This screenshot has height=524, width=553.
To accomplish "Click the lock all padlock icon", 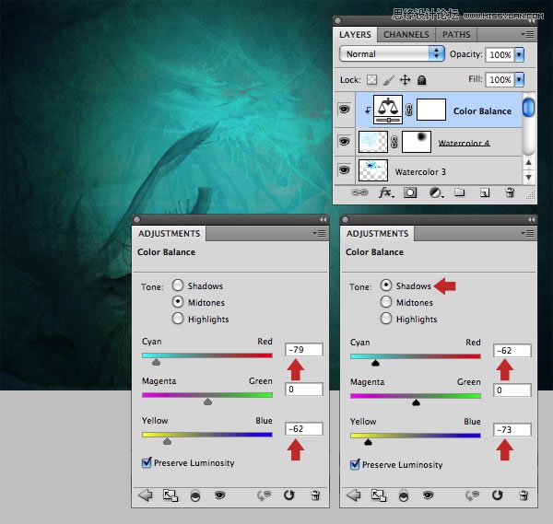I will [421, 80].
